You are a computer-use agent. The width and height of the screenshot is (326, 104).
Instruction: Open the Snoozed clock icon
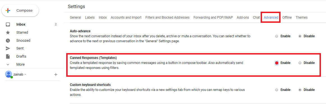pyautogui.click(x=8, y=41)
